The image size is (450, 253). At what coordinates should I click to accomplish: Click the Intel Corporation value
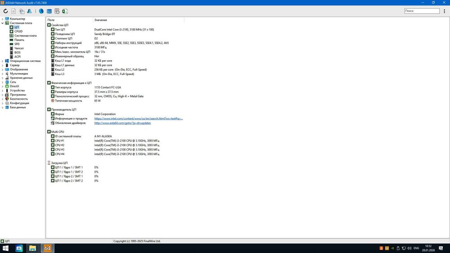(x=105, y=114)
